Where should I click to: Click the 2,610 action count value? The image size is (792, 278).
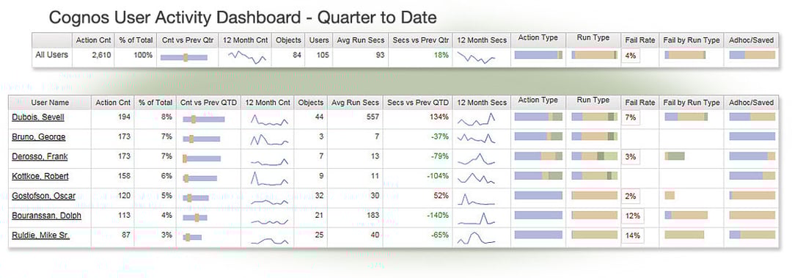[101, 55]
